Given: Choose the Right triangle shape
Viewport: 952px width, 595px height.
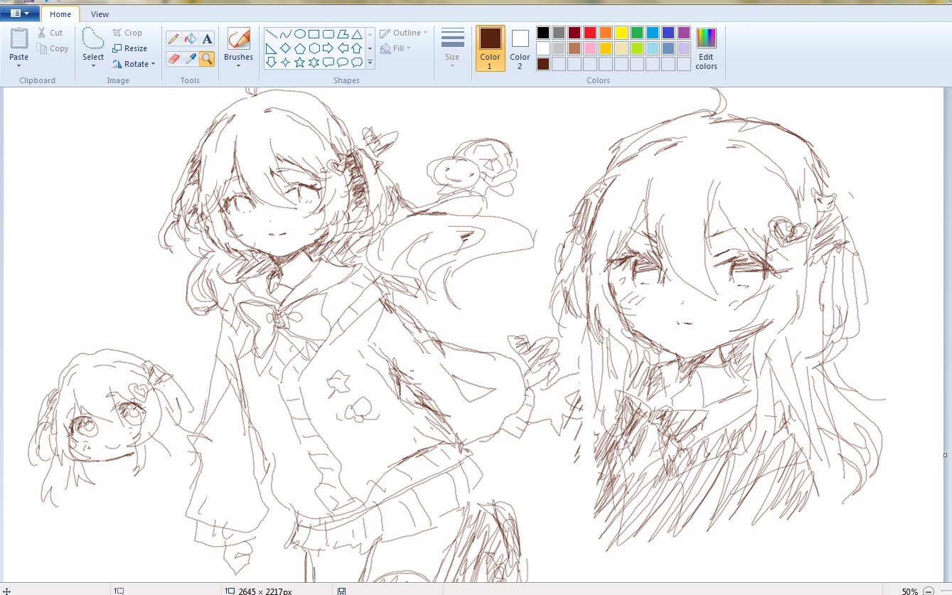Looking at the screenshot, I should [x=271, y=48].
